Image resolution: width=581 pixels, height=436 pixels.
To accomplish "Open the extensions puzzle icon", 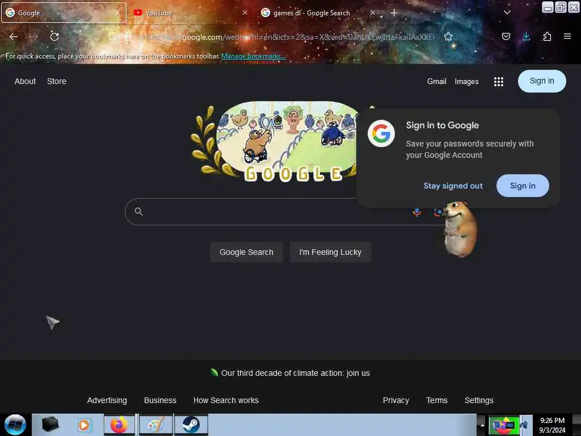I will tap(547, 36).
